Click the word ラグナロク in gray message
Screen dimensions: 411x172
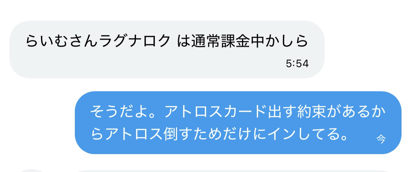[135, 41]
